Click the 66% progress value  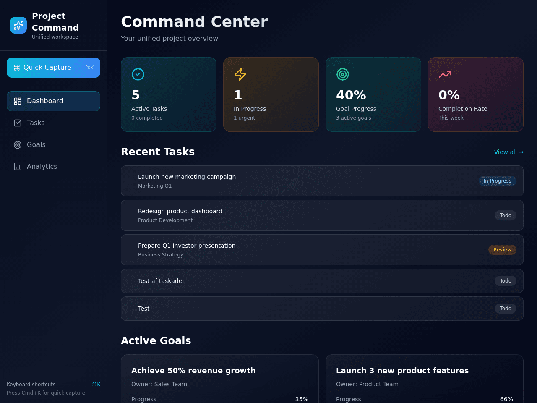(506, 399)
